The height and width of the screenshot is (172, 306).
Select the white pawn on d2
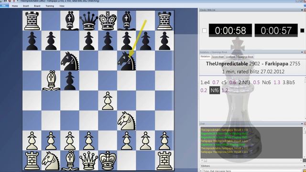coord(88,140)
